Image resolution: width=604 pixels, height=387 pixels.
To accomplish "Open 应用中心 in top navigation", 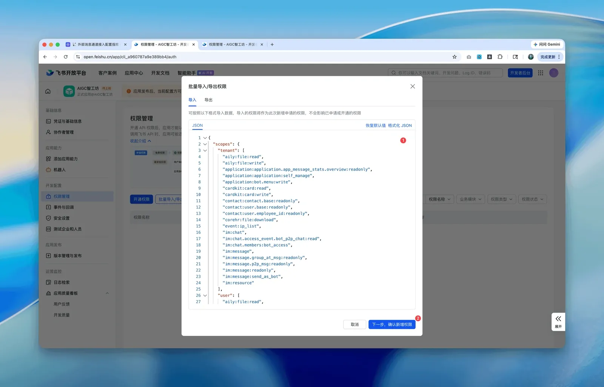I will pyautogui.click(x=134, y=73).
